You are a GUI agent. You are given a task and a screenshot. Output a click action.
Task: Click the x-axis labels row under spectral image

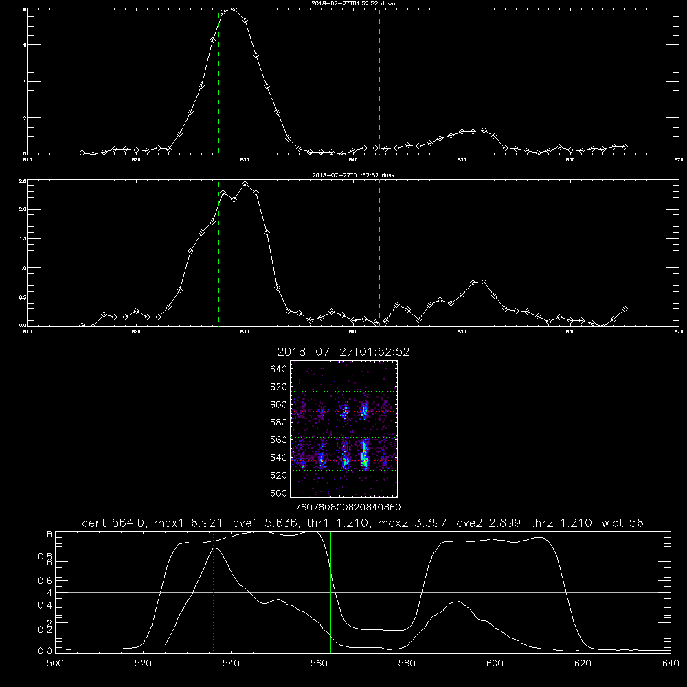pos(348,507)
